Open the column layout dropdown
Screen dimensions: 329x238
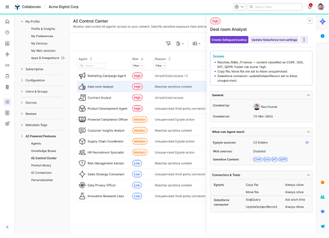click(x=196, y=44)
